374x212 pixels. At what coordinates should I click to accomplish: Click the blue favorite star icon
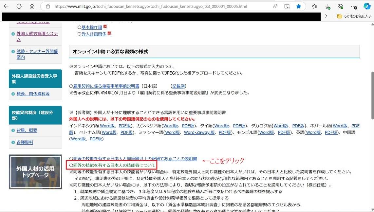click(299, 6)
